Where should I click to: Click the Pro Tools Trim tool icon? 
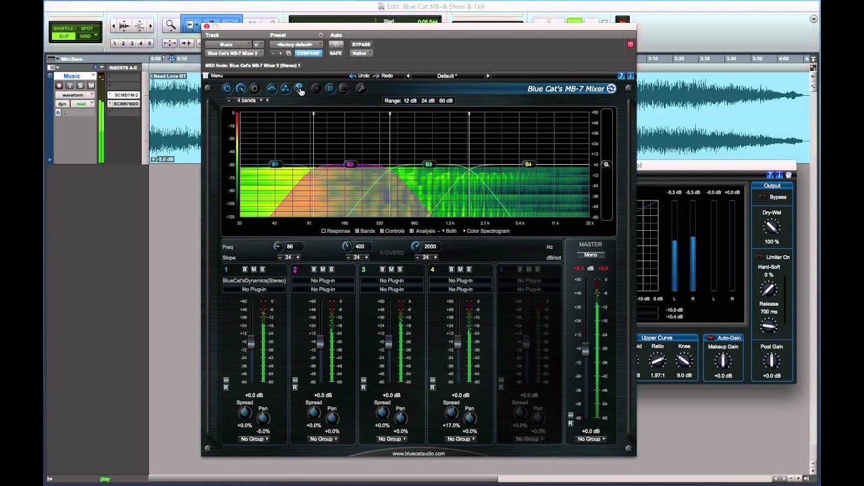coord(192,26)
